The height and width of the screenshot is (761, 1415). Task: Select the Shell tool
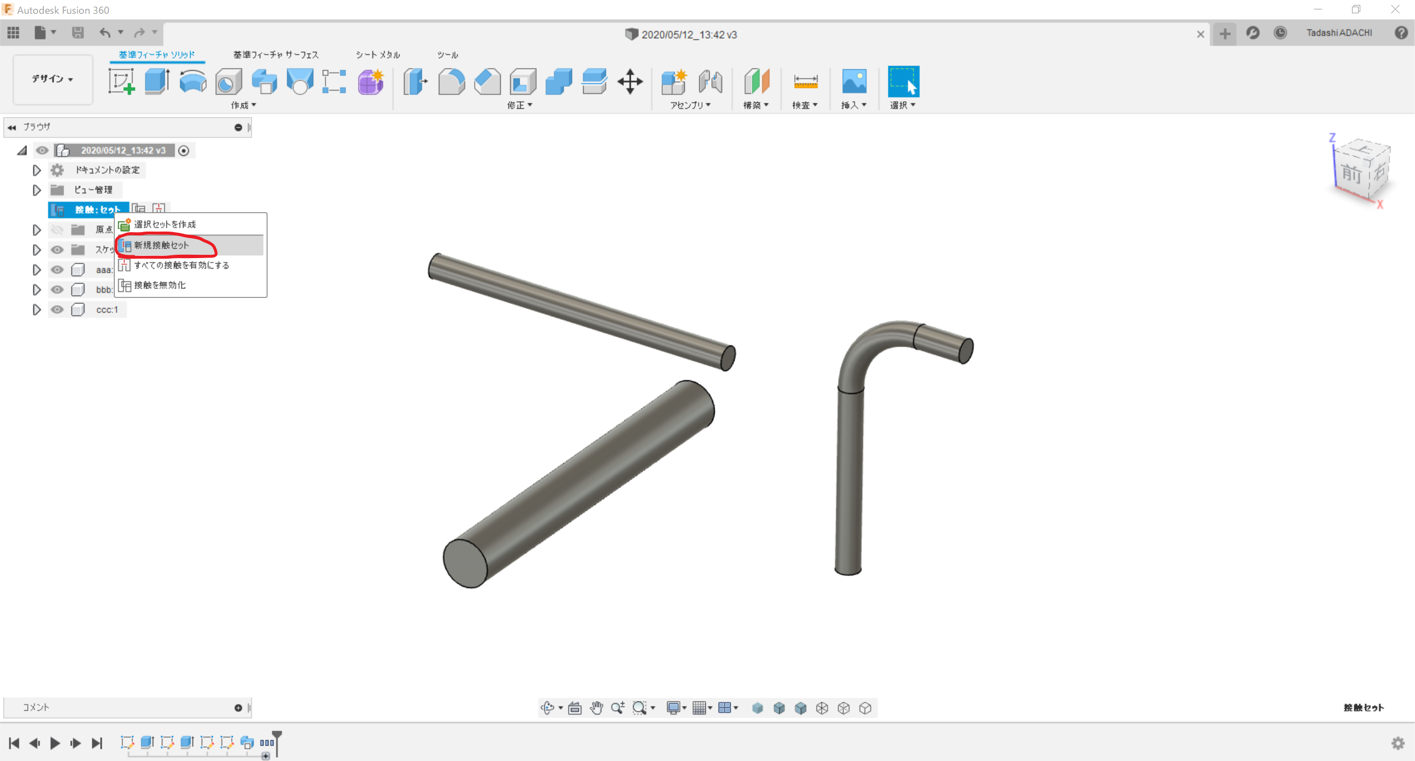(x=523, y=82)
